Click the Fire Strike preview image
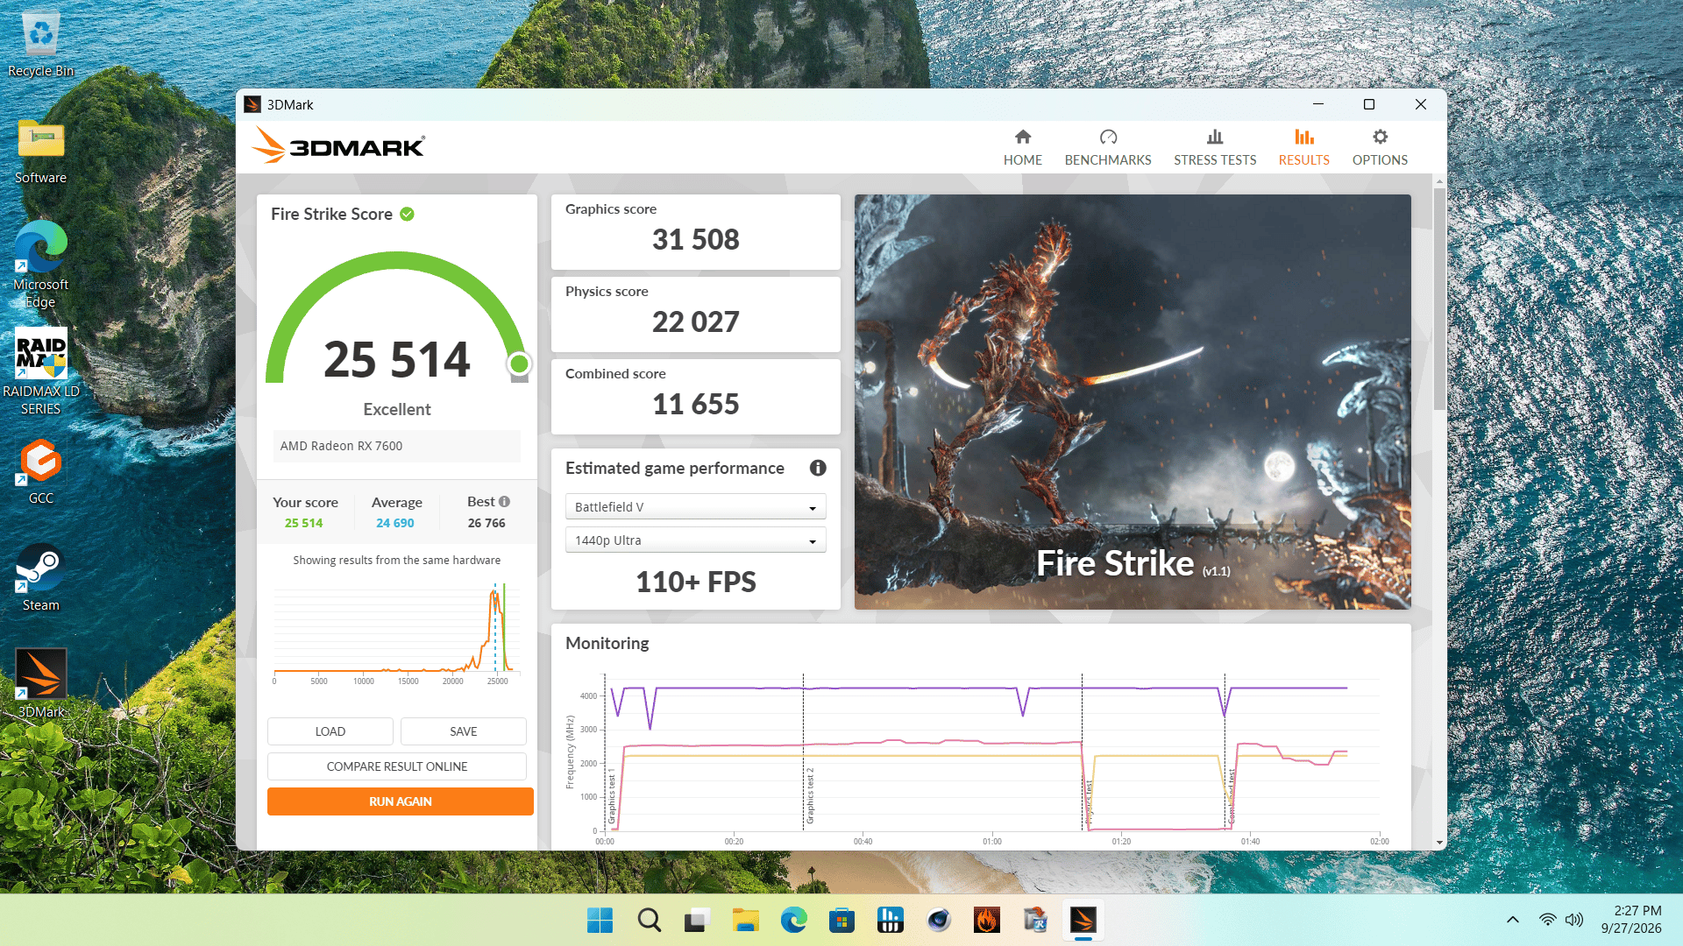The width and height of the screenshot is (1683, 946). (1133, 402)
